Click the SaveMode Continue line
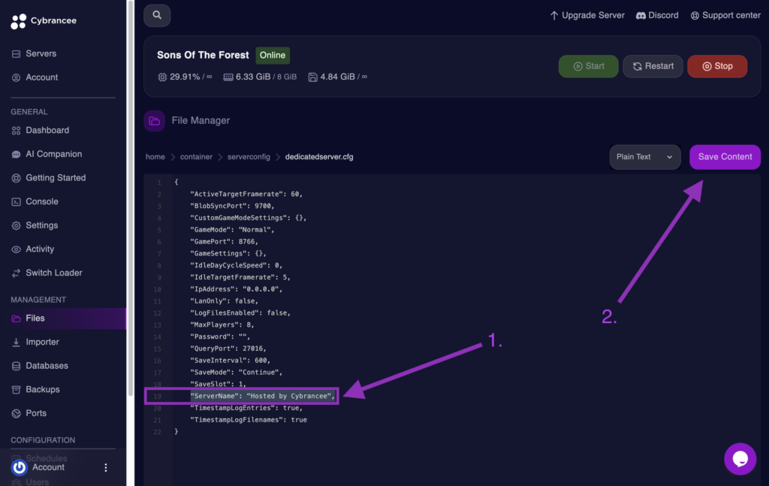The width and height of the screenshot is (769, 486). click(x=237, y=373)
